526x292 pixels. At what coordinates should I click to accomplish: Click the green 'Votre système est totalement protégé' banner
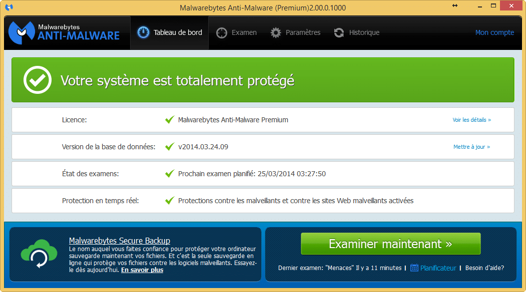click(x=263, y=80)
